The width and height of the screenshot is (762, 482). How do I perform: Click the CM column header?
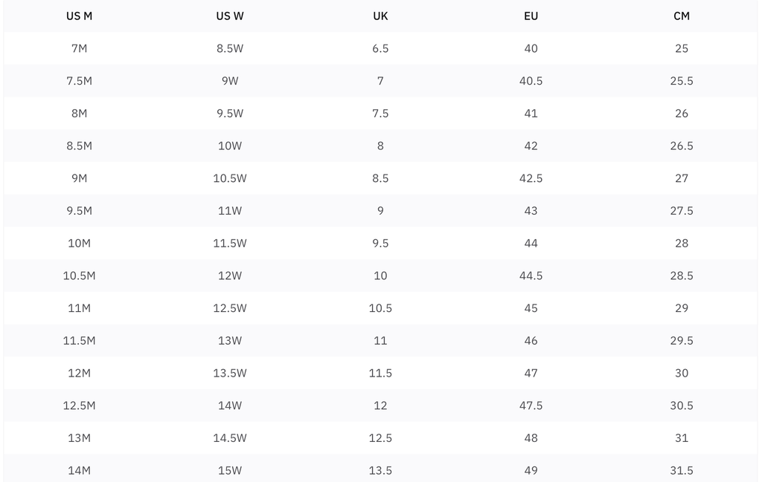click(x=681, y=16)
